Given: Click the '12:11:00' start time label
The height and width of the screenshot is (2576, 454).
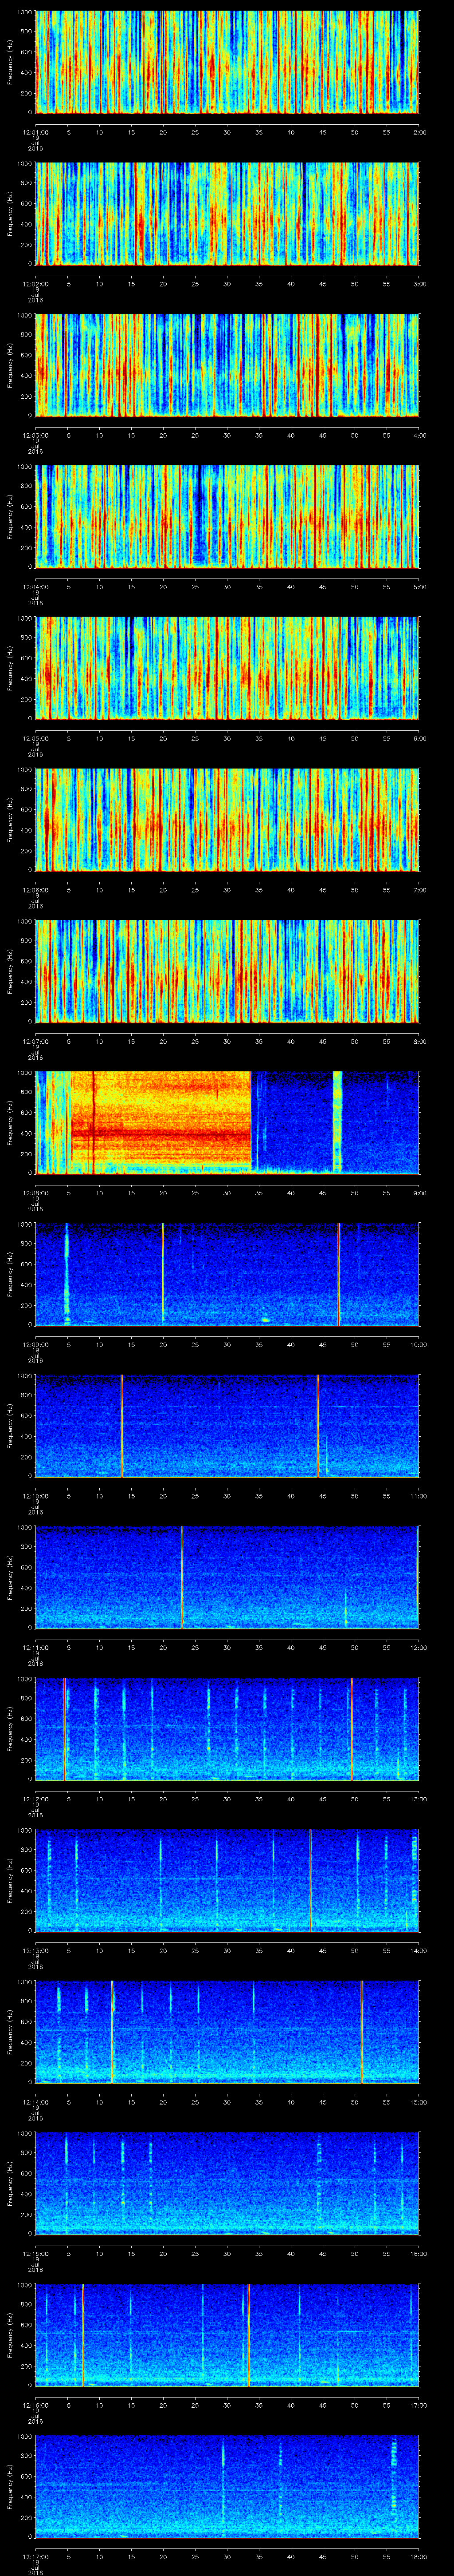Looking at the screenshot, I should 36,1647.
